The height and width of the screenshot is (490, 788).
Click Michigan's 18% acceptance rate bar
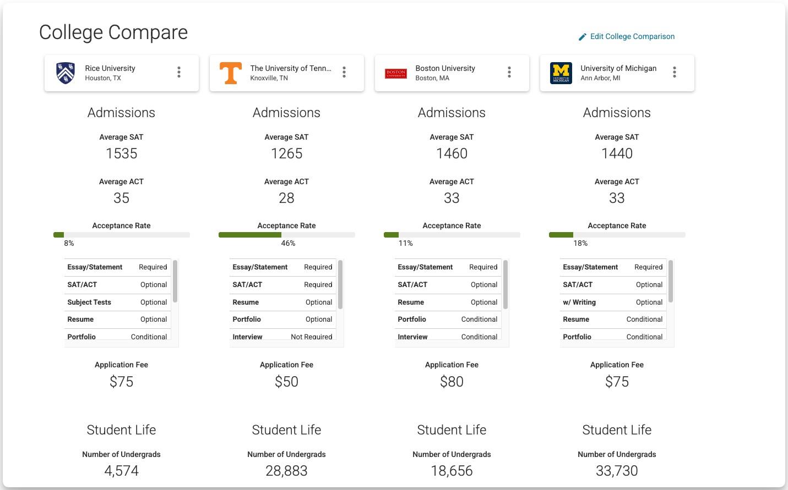tap(617, 235)
